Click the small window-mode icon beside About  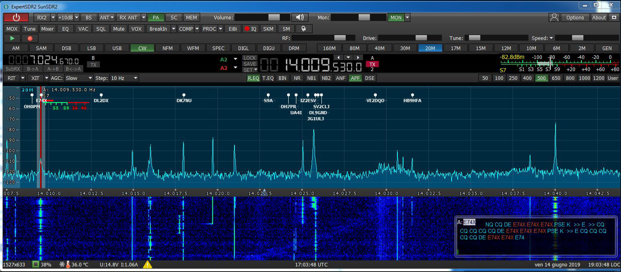(614, 17)
